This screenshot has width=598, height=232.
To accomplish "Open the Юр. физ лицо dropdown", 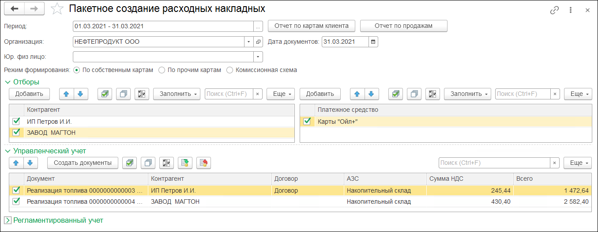I will pos(258,57).
